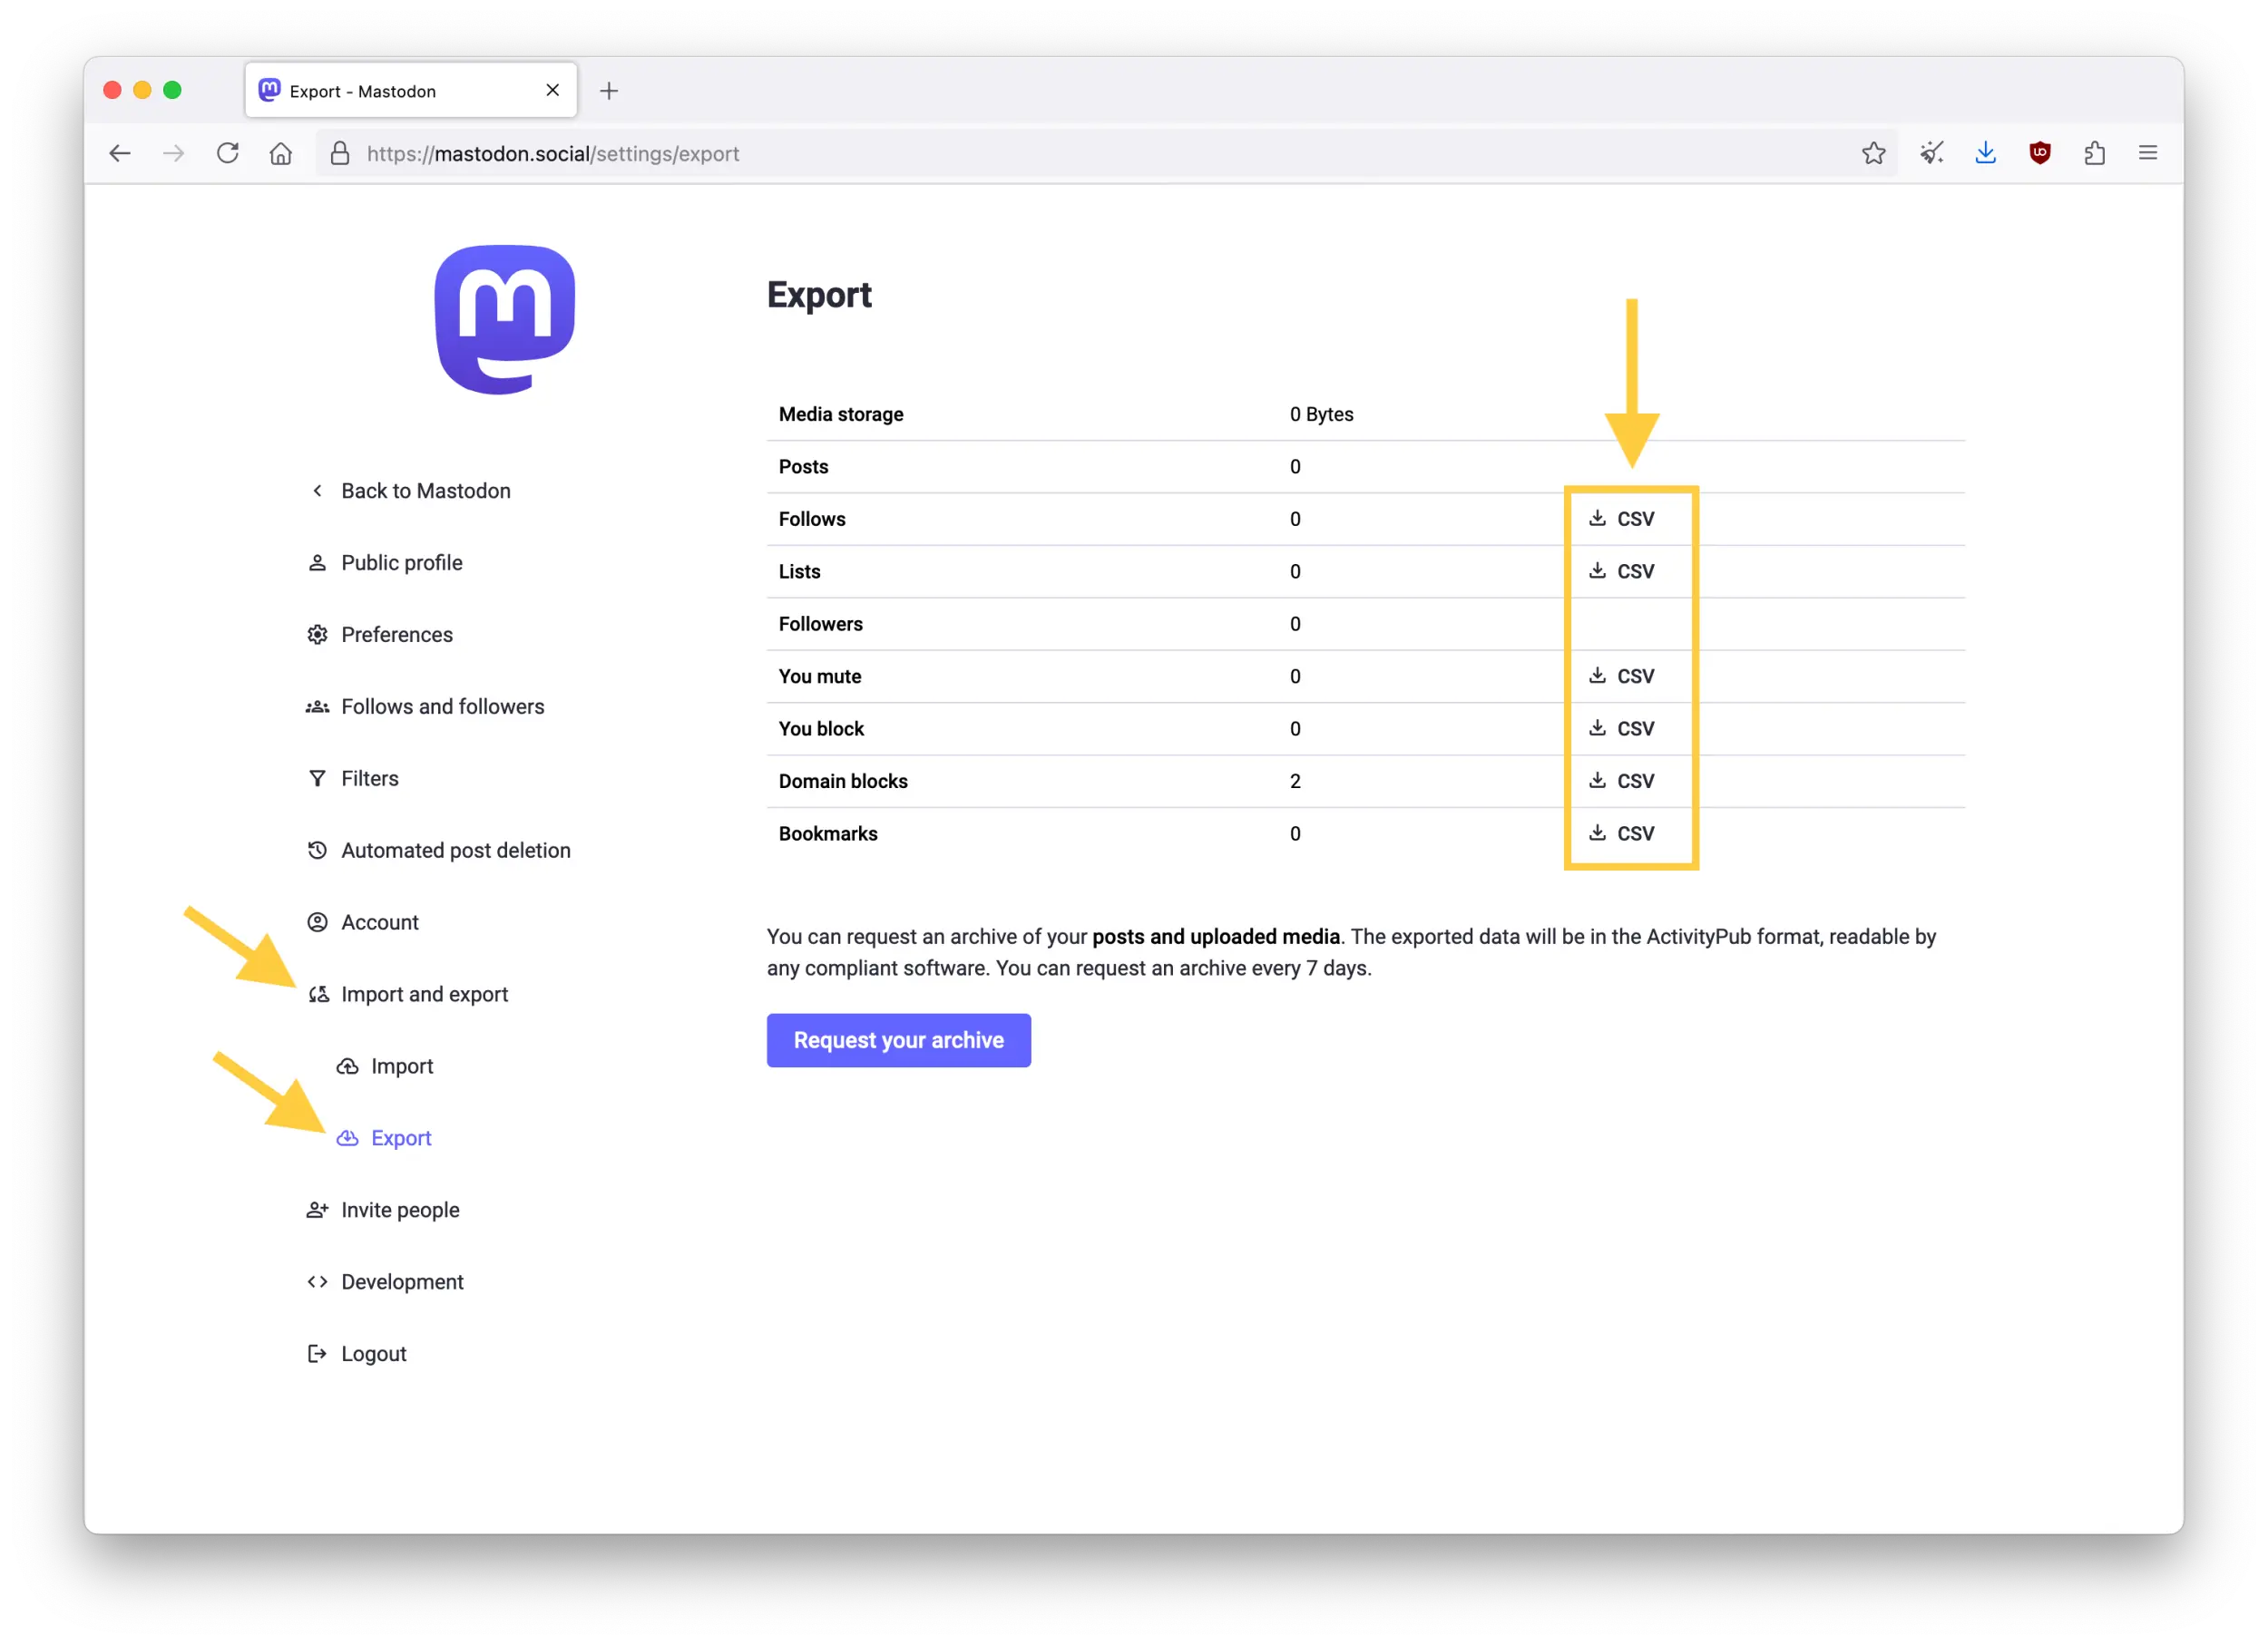Open Preferences via the gear icon

point(396,634)
